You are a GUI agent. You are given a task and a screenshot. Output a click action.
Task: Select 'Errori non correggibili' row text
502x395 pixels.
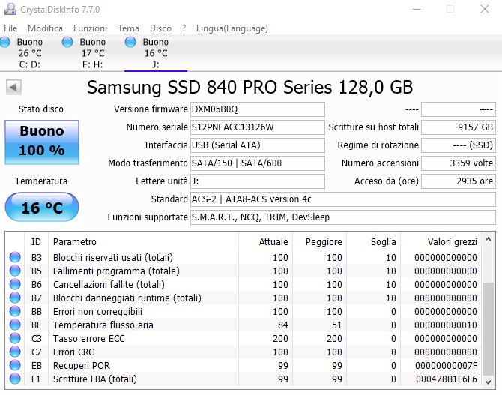[97, 311]
